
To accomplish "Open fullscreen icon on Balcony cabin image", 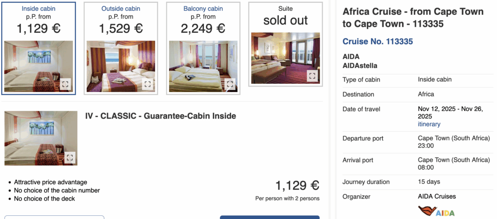I will 230,84.
